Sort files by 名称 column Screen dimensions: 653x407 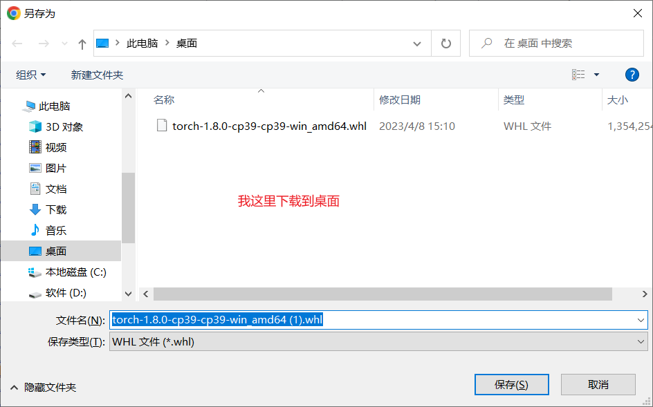[x=164, y=100]
